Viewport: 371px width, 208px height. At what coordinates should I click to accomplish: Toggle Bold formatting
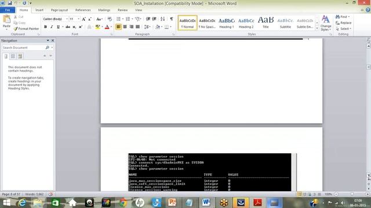(45, 27)
